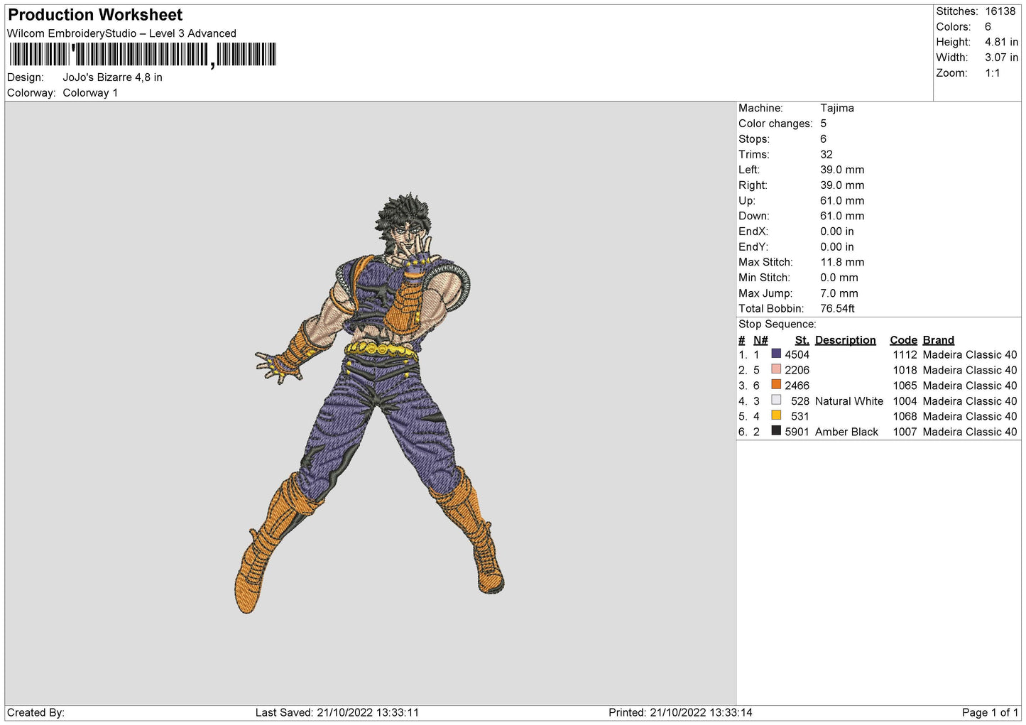Click the Colors value 6
Screen dimensions: 1026x725
[x=988, y=27]
